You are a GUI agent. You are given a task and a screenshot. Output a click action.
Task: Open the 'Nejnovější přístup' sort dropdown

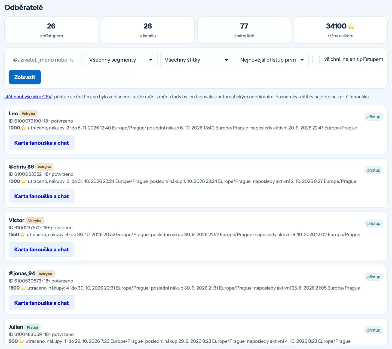tap(272, 60)
